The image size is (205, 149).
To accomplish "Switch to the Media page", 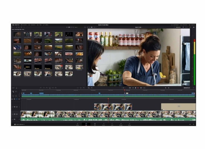I will coord(78,124).
